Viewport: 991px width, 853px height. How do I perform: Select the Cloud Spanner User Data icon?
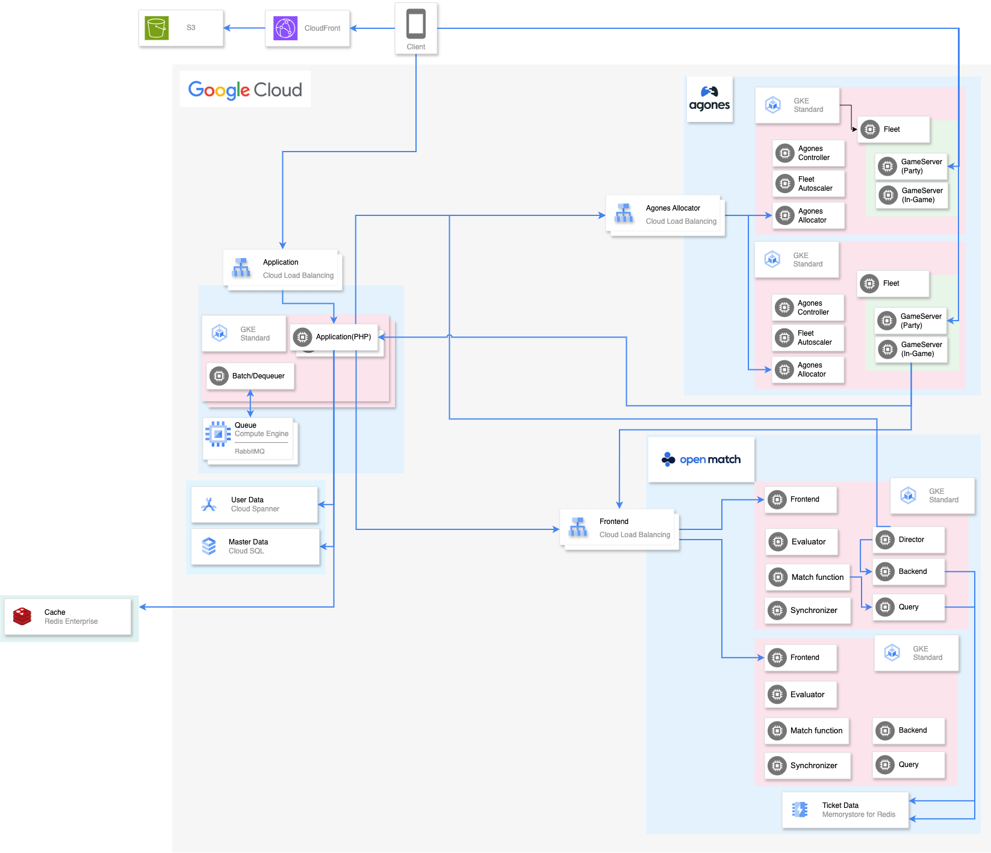(209, 504)
